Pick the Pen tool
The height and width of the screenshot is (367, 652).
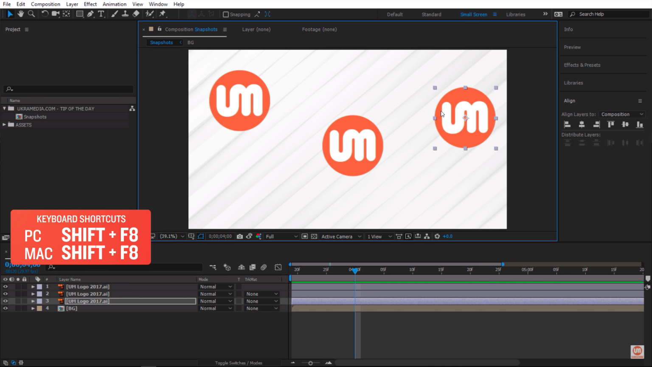pyautogui.click(x=90, y=14)
